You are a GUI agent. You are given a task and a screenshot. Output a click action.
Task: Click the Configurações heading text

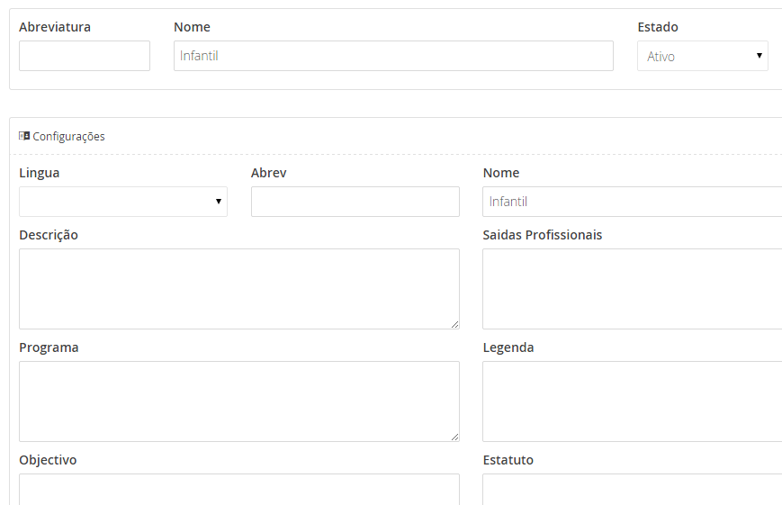click(68, 137)
